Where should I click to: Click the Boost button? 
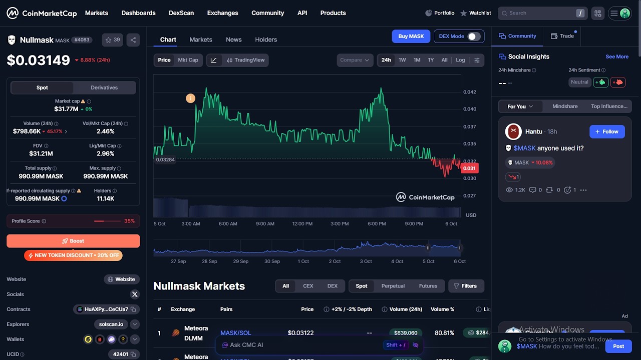(x=73, y=241)
